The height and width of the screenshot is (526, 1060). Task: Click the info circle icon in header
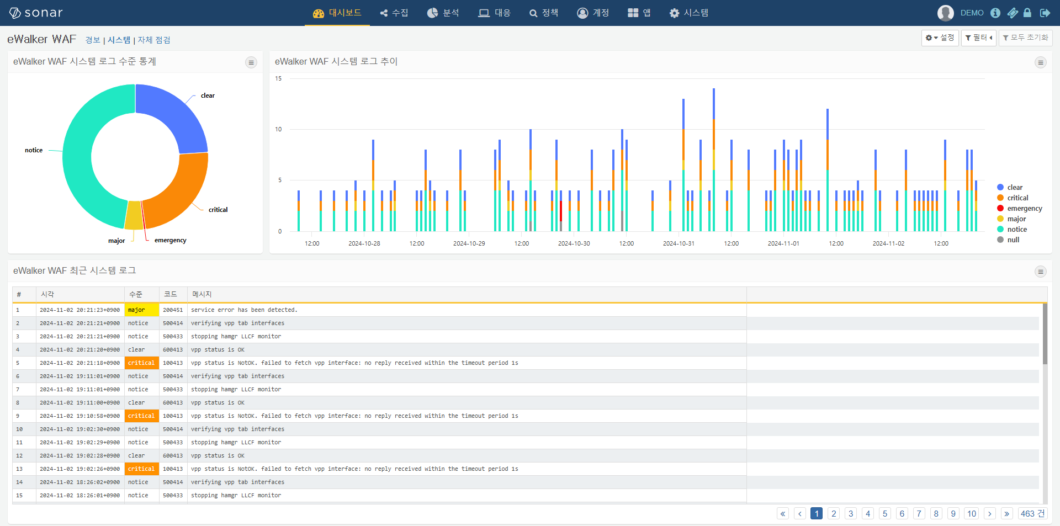pos(995,13)
